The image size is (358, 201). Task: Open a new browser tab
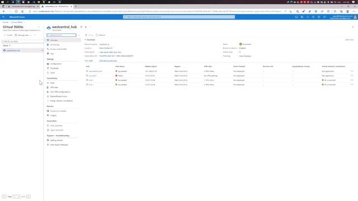(x=76, y=6)
